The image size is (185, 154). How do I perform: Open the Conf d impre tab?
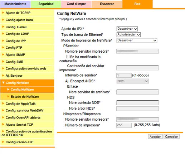(76, 4)
